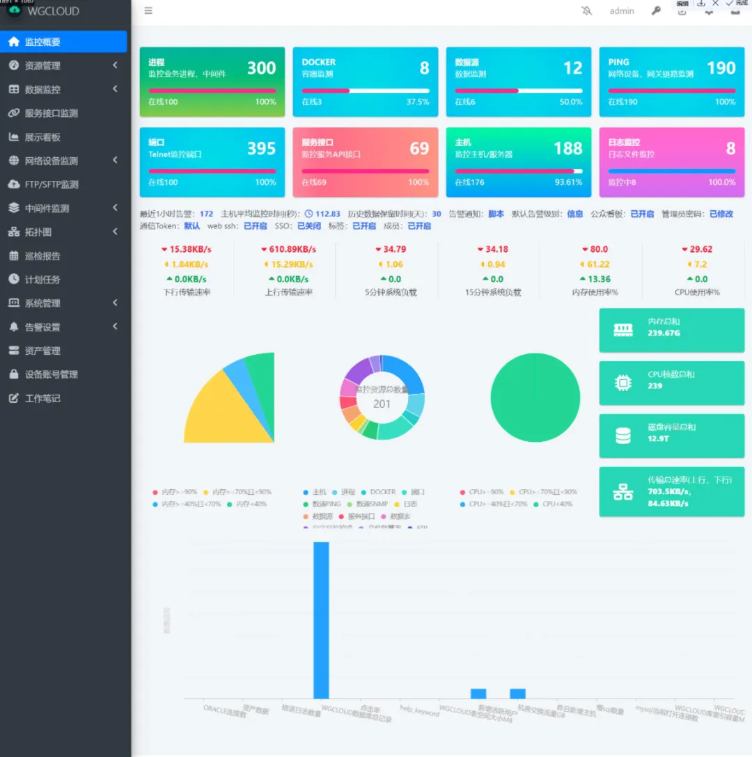This screenshot has height=757, width=752.
Task: Open the 主机 card showing 188
Action: point(519,162)
